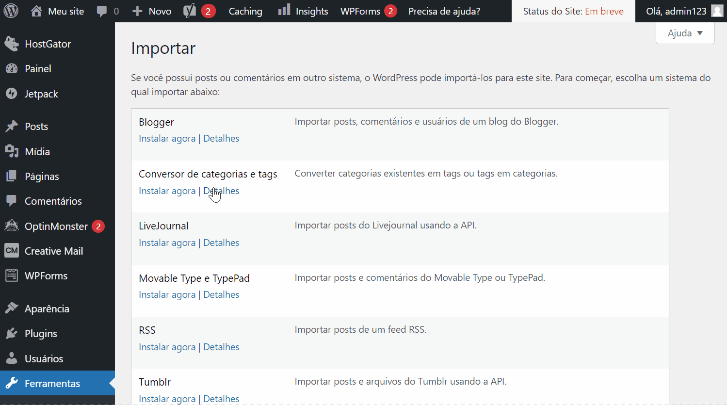This screenshot has height=405, width=727.
Task: Click the WPForms red notification badge in admin bar
Action: pos(390,11)
